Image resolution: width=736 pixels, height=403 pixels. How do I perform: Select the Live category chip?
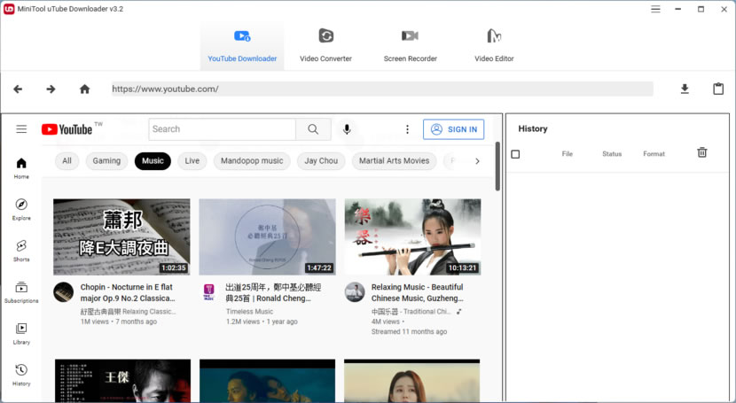tap(192, 161)
